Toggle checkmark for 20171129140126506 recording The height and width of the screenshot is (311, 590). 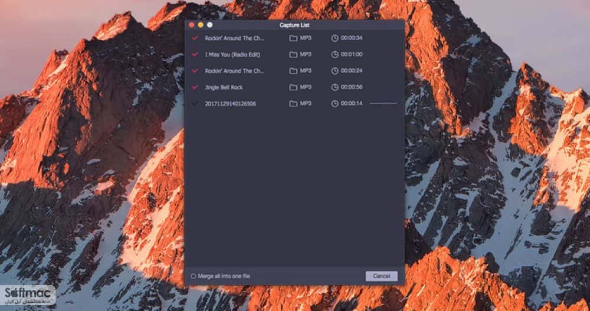[x=195, y=103]
